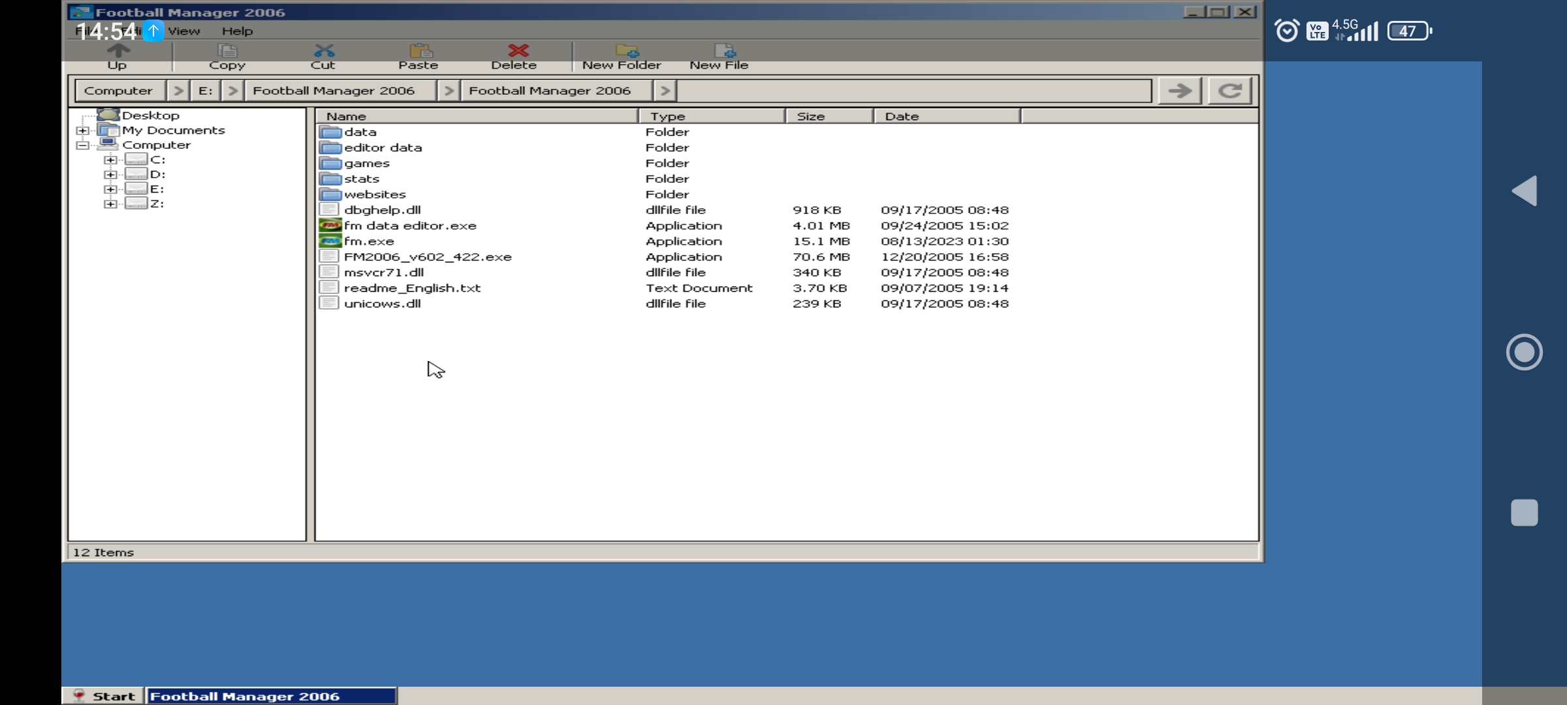Tap the Android back triangle button

click(x=1525, y=191)
